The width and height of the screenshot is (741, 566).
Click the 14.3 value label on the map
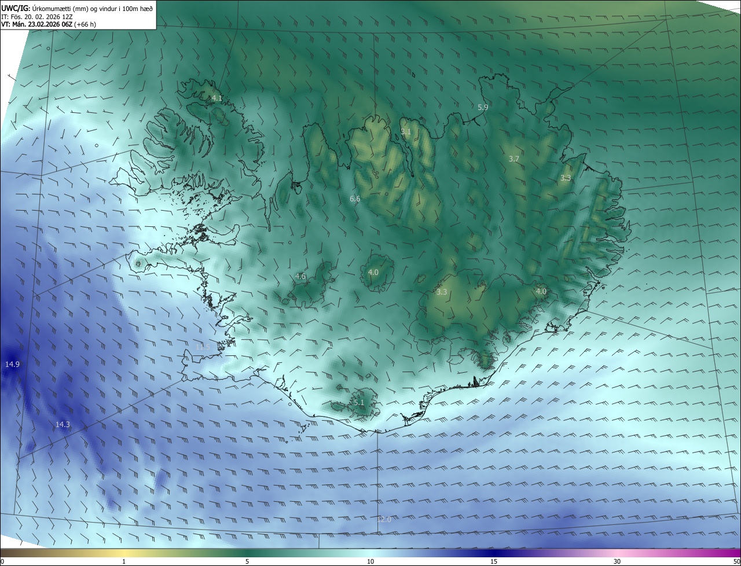pyautogui.click(x=63, y=424)
